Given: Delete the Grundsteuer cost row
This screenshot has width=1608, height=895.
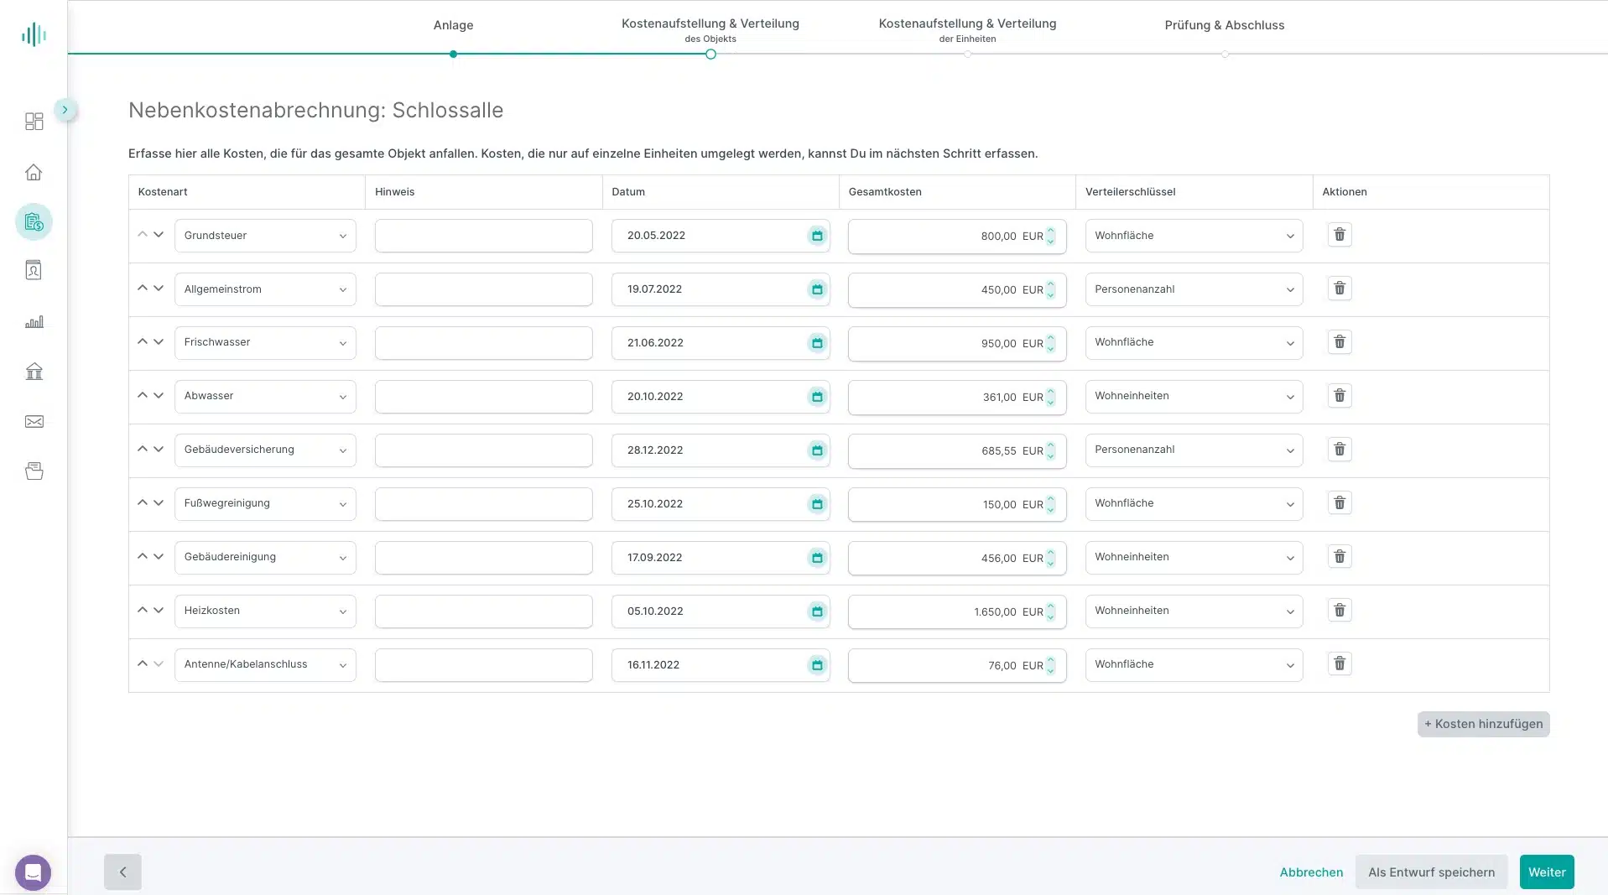Looking at the screenshot, I should [1340, 235].
